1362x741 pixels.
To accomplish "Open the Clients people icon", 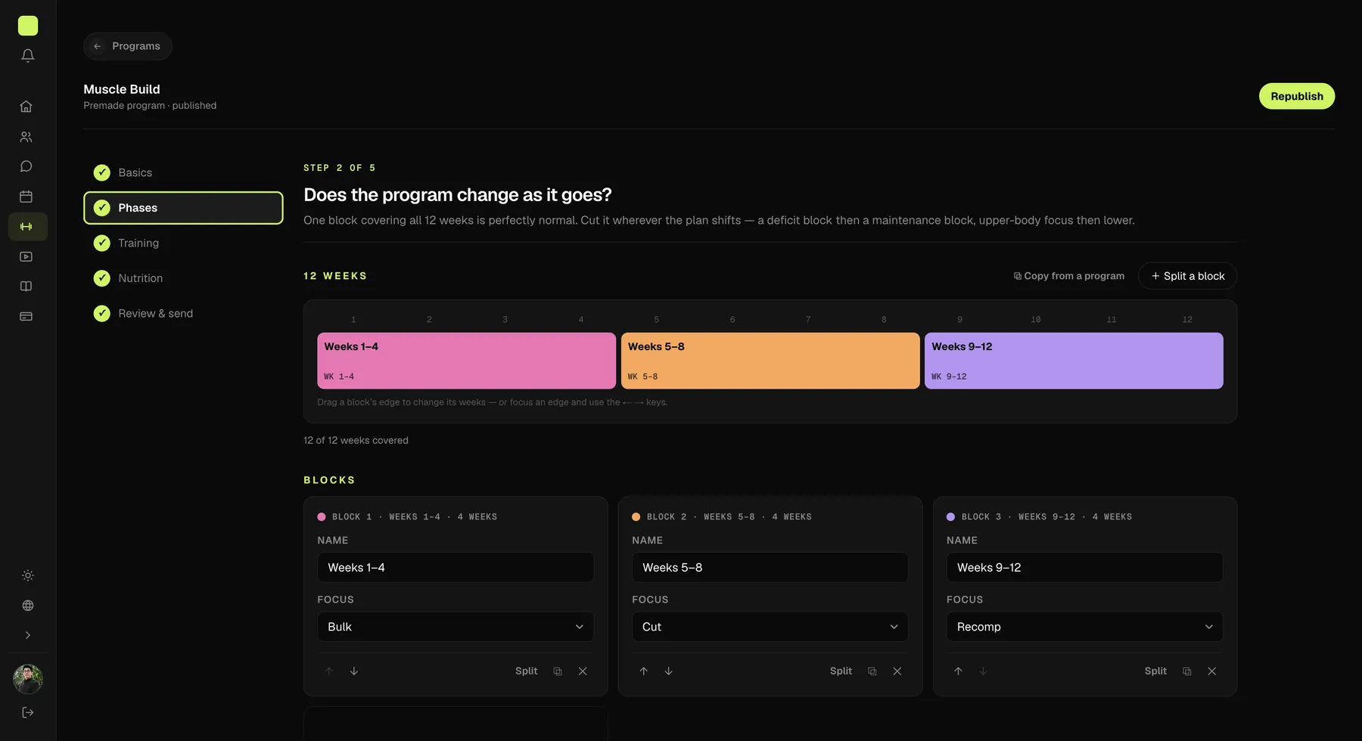I will coord(26,137).
